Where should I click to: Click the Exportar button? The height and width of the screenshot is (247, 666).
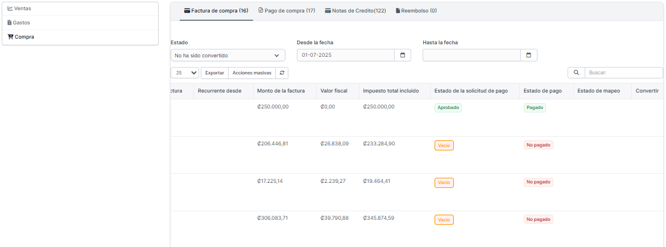click(x=214, y=73)
